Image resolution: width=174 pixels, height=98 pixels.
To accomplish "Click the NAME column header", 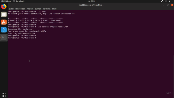I will click(13, 20).
